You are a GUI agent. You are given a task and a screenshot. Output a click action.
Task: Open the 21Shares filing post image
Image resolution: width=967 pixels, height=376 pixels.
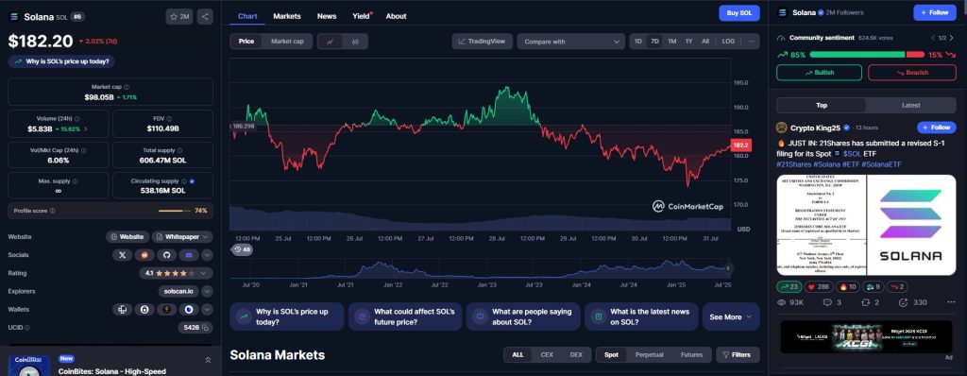[x=866, y=225]
